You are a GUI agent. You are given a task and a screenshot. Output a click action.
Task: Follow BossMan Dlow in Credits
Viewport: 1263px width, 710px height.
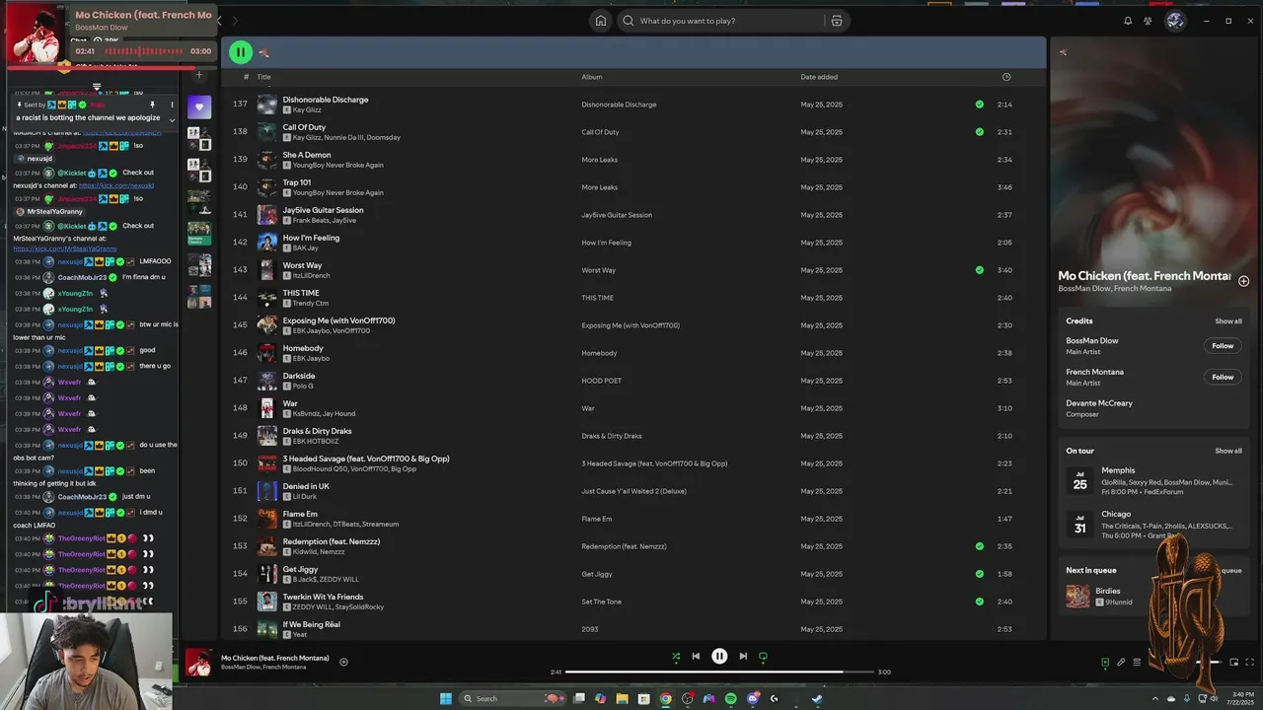point(1223,346)
